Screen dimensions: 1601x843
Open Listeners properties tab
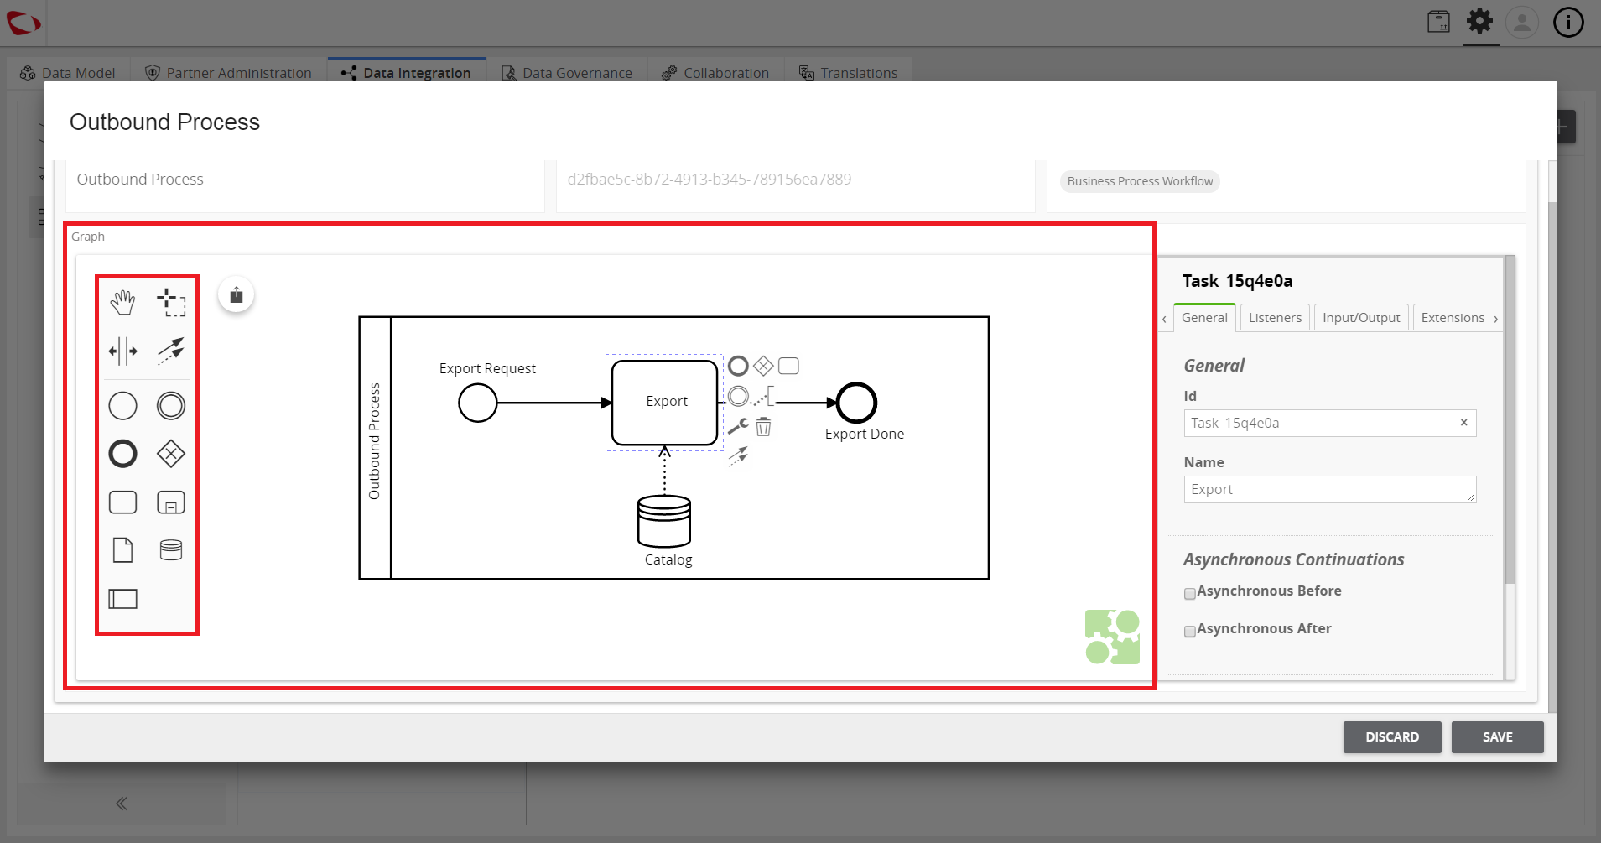tap(1275, 318)
